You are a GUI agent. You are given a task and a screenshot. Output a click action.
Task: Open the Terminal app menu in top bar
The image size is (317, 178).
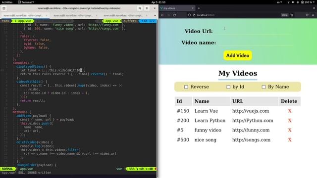(x=26, y=2)
